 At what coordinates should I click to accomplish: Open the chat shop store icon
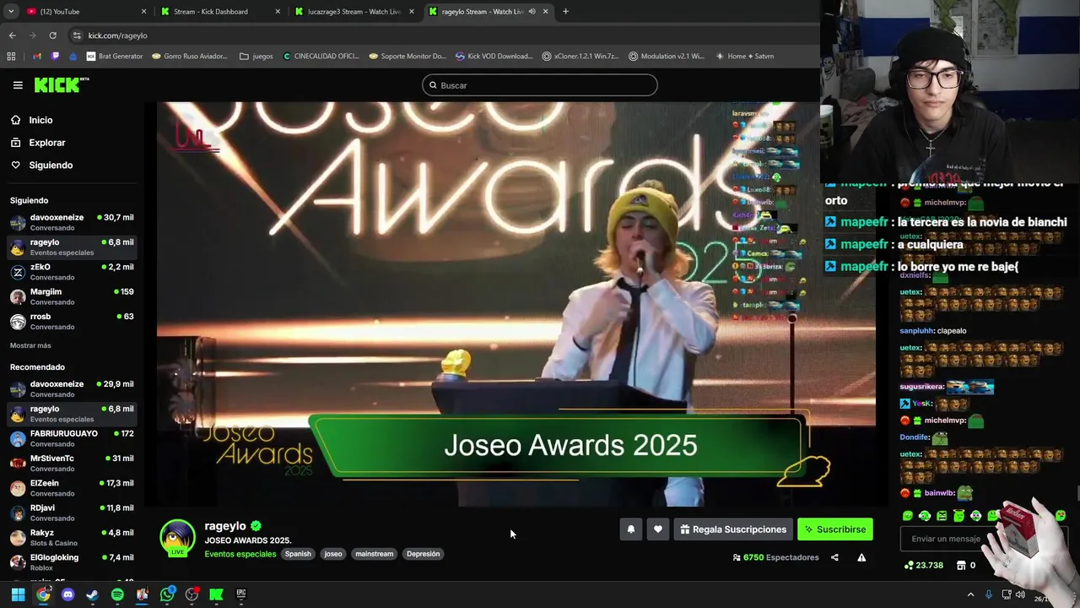[x=961, y=565]
